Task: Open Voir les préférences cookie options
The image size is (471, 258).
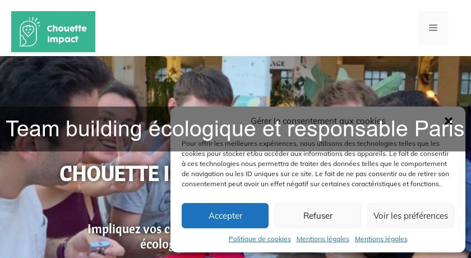Action: click(x=410, y=215)
